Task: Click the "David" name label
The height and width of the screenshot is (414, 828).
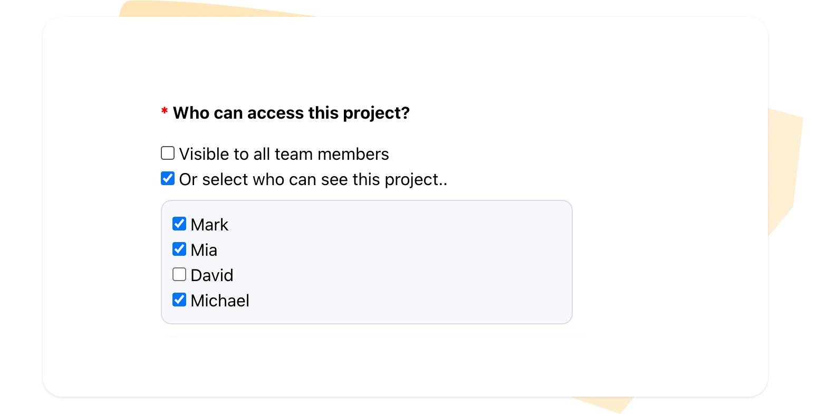Action: [211, 275]
